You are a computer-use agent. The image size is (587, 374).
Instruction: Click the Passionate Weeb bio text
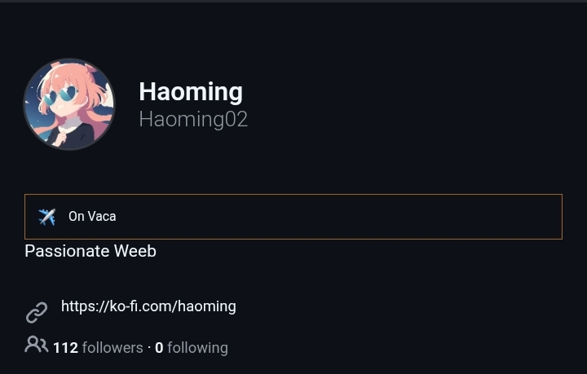pos(90,251)
